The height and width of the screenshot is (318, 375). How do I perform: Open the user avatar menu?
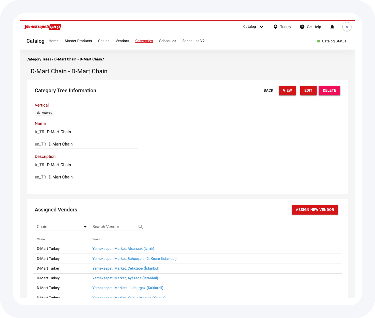coord(347,27)
